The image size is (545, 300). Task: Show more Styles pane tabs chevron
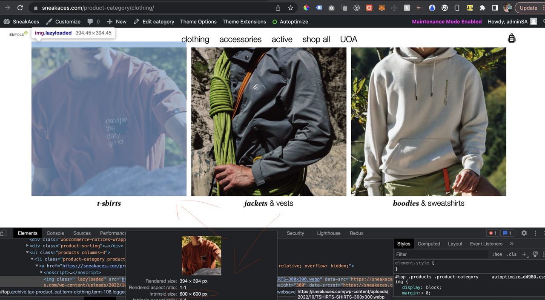point(511,243)
